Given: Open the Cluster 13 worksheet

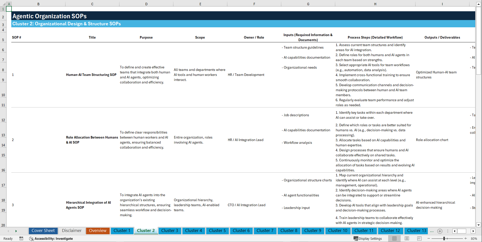Looking at the screenshot, I should [416, 231].
